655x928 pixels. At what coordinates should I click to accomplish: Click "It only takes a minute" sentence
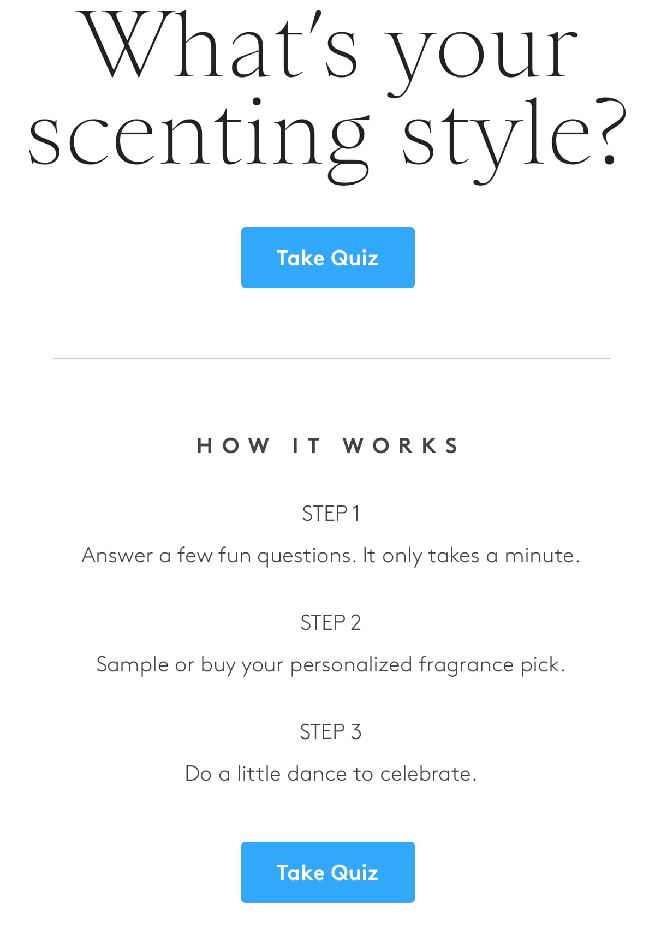coord(471,556)
